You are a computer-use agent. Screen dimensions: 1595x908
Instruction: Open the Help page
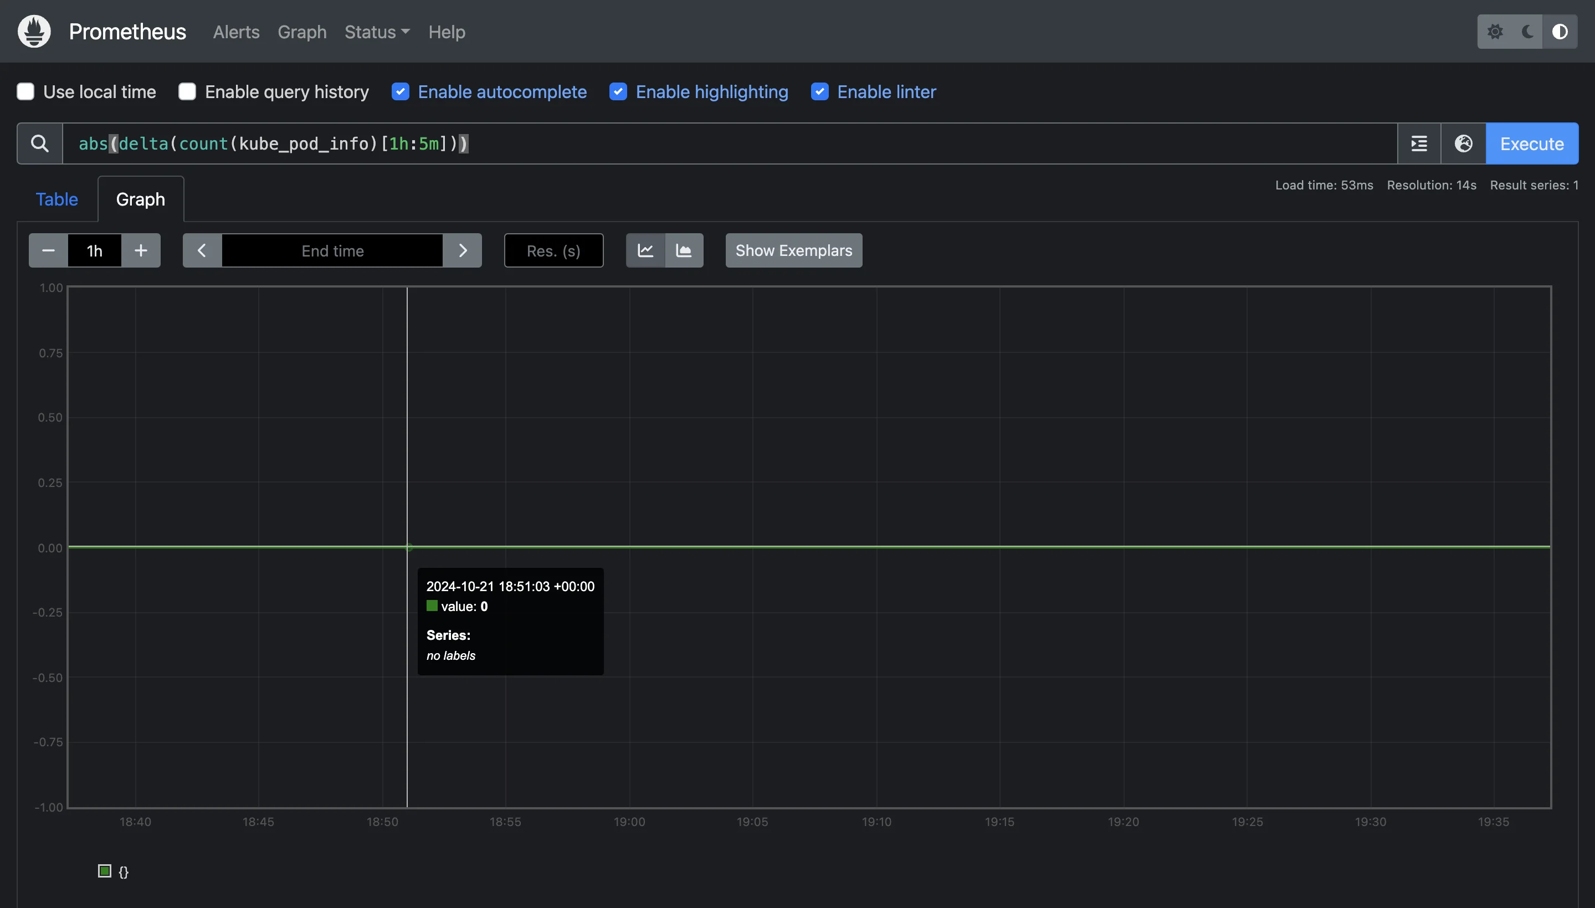point(447,32)
